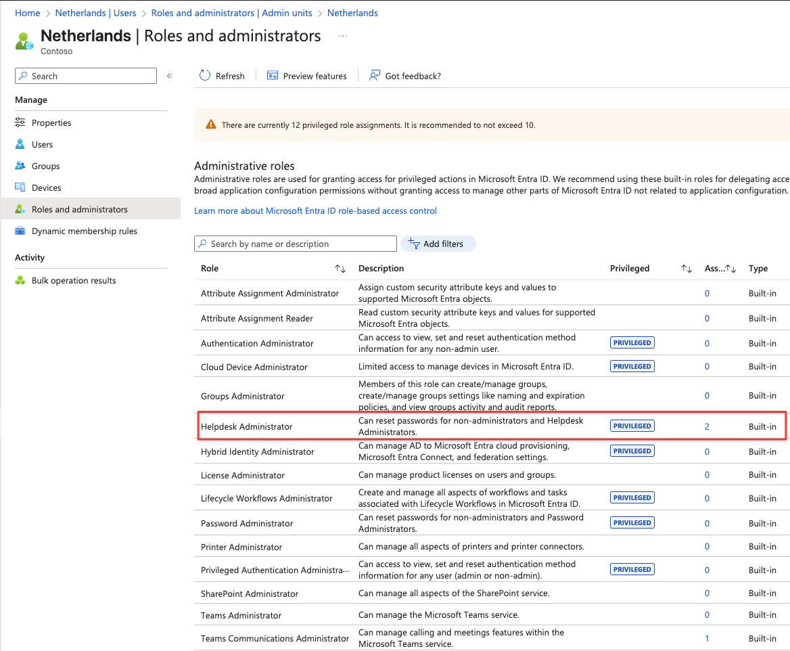Image resolution: width=790 pixels, height=651 pixels.
Task: Open Groups in the sidebar
Action: coord(45,166)
